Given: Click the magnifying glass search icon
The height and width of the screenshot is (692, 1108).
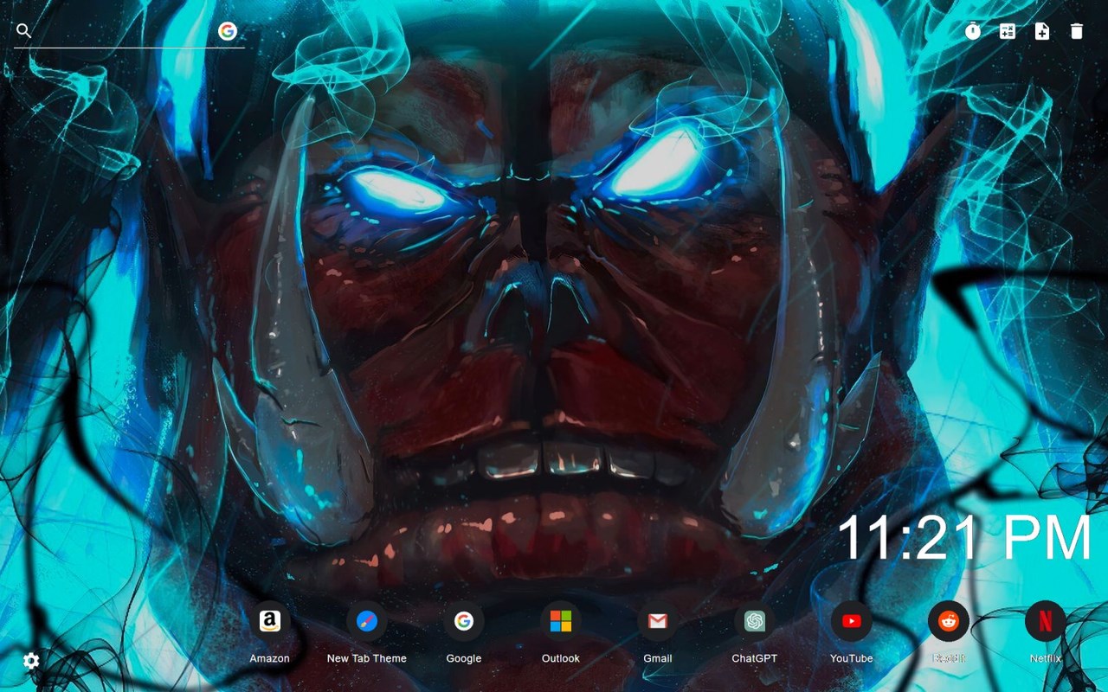Looking at the screenshot, I should (24, 31).
